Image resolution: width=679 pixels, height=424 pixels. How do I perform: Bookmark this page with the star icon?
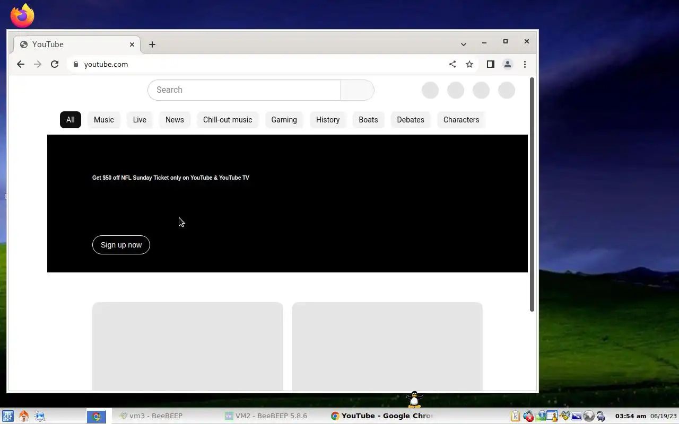click(x=469, y=64)
